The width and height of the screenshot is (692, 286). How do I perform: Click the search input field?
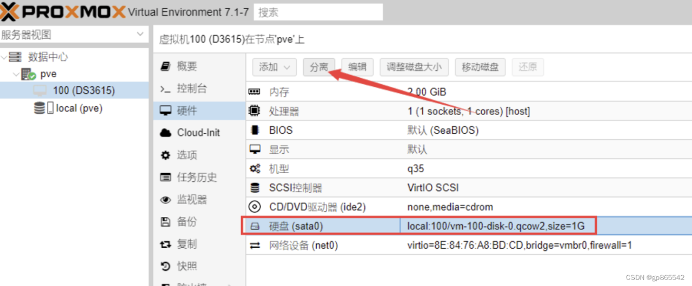tap(318, 12)
